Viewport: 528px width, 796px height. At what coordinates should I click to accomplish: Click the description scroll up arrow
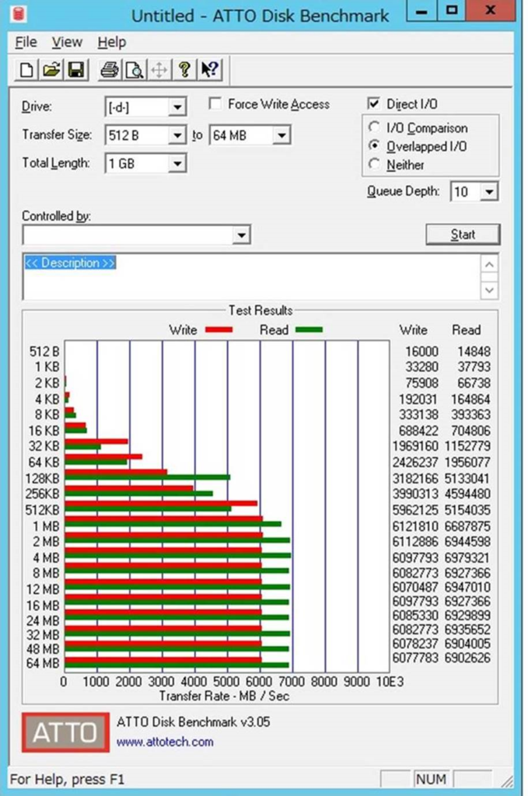[x=489, y=264]
